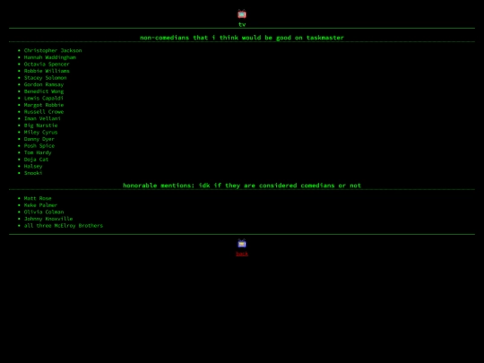This screenshot has width=484, height=363.
Task: Click 'Snooki' list item
Action: tap(33, 173)
